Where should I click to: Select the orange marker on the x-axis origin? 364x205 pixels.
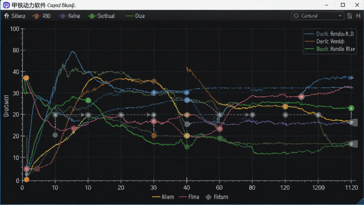coord(26,179)
